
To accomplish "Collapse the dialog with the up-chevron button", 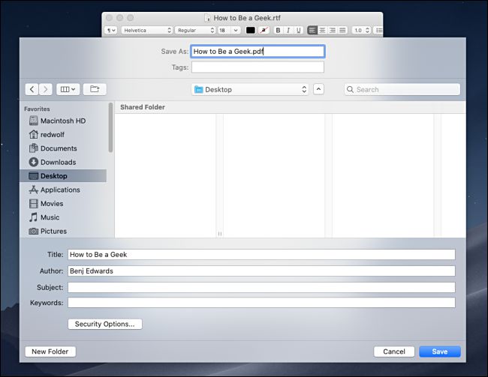I will click(x=318, y=89).
